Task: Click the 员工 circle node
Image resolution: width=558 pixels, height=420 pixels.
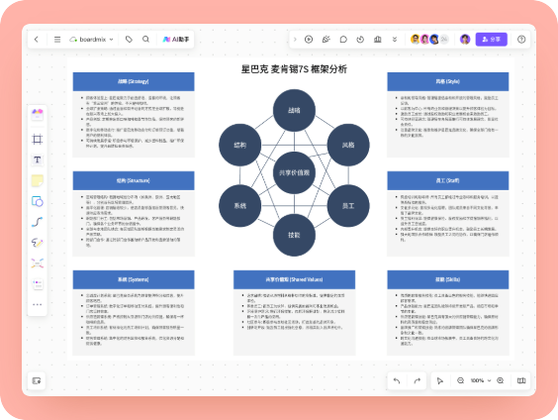Action: pos(348,206)
